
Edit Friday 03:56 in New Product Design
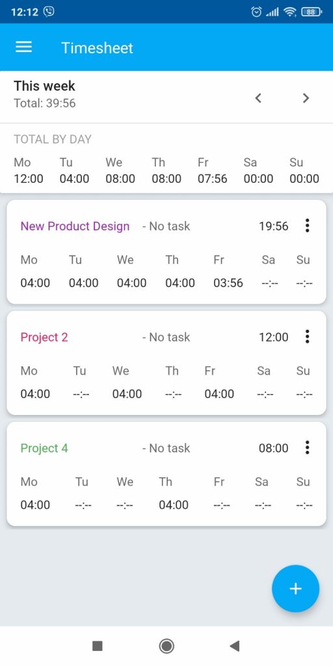228,283
